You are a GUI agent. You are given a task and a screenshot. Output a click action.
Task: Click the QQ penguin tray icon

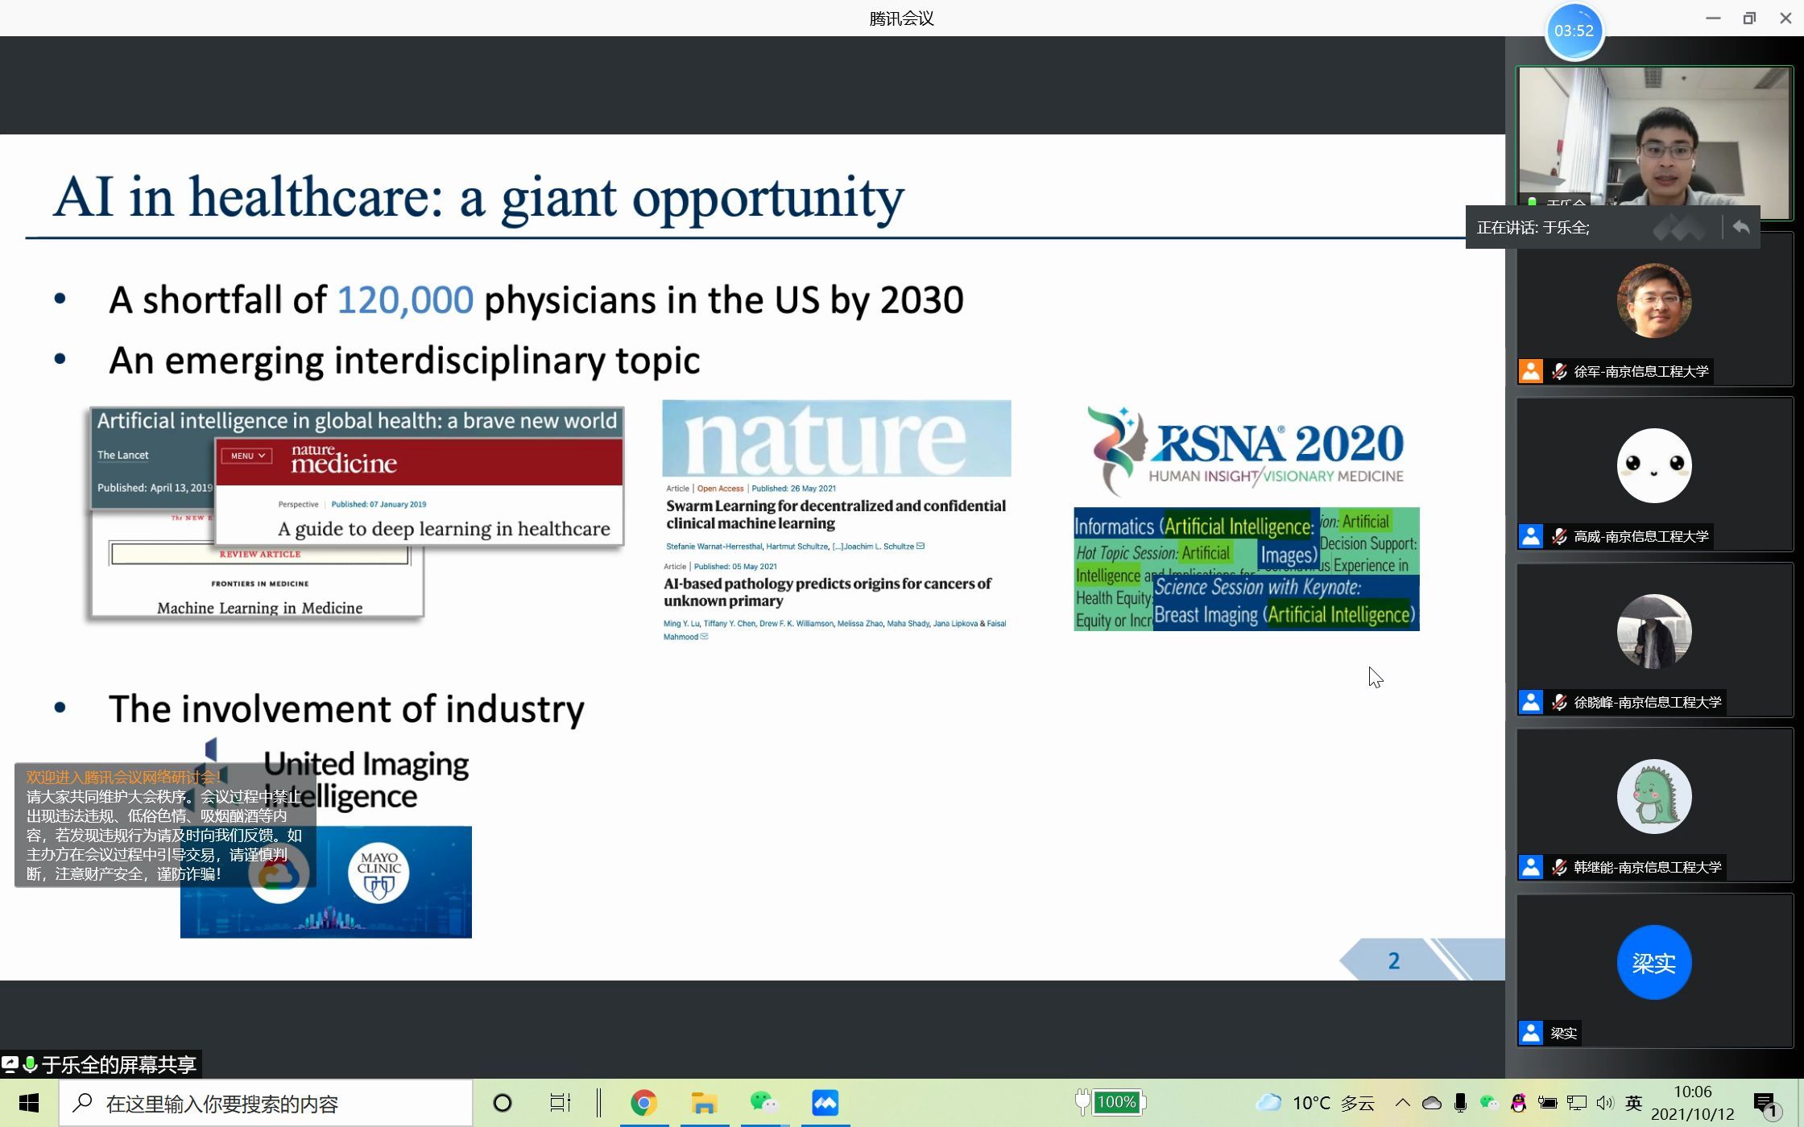(x=1518, y=1103)
